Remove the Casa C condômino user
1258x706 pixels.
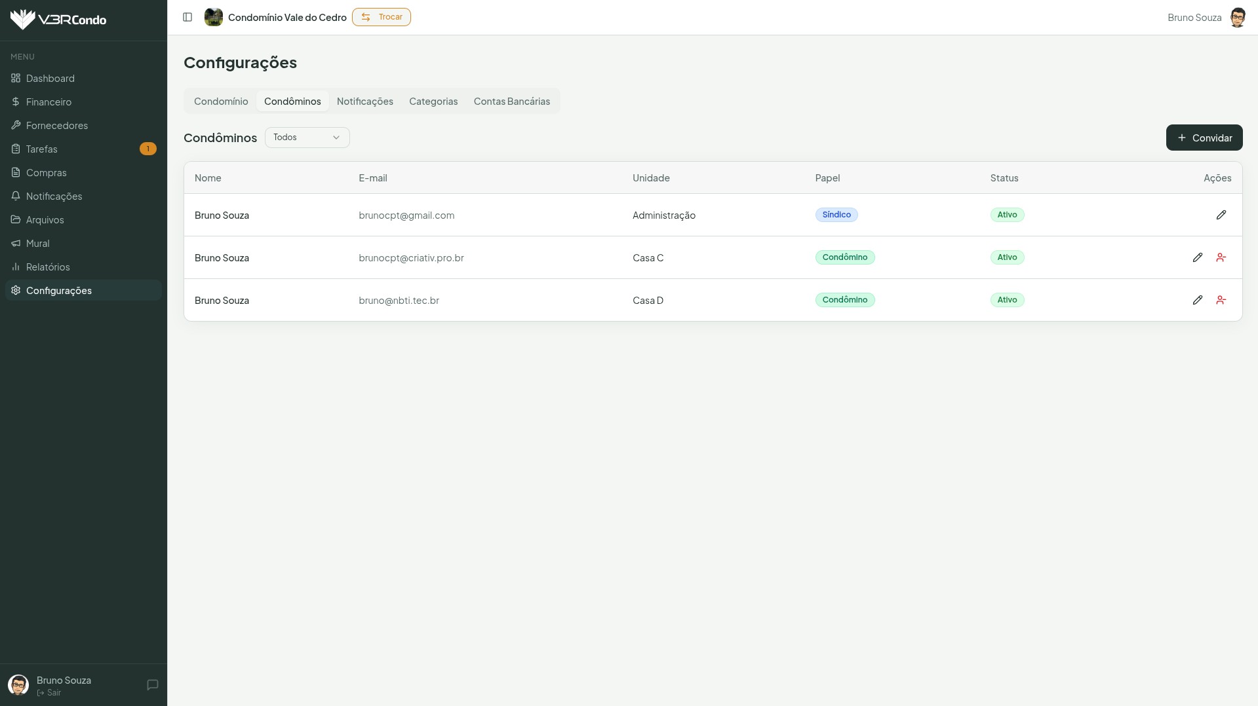pos(1221,257)
